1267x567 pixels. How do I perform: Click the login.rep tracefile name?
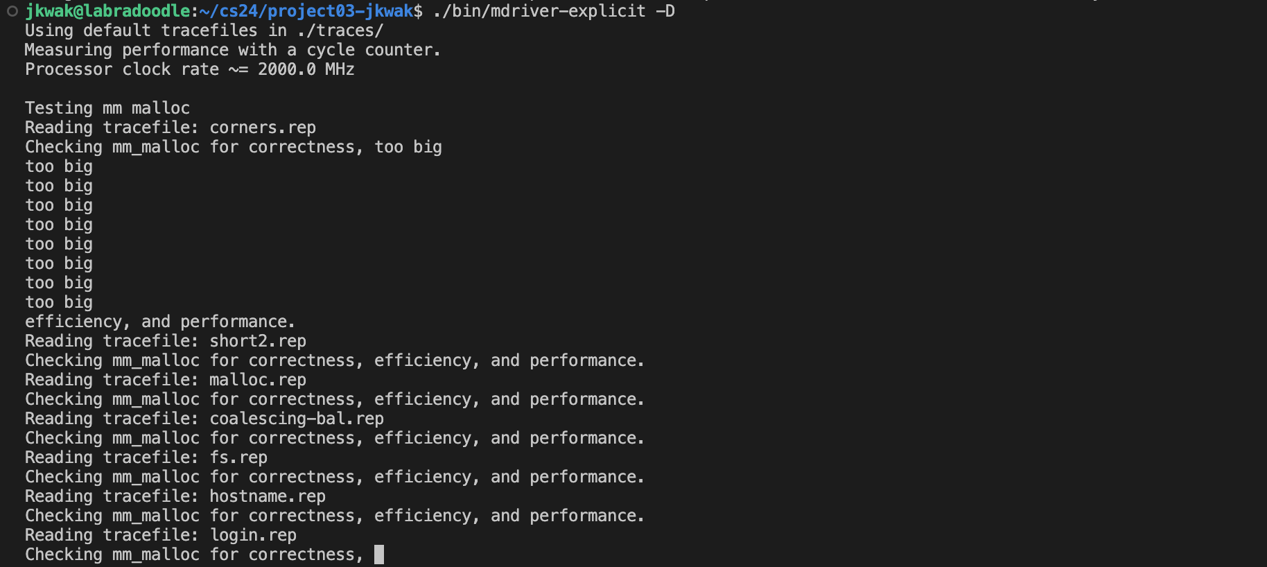tap(253, 535)
